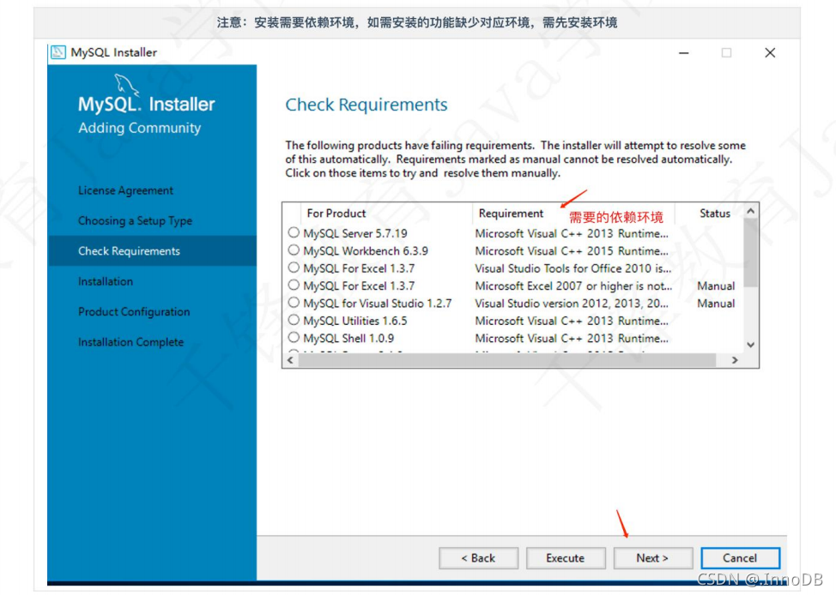Select the MySQL For Excel 1.3.7 radio button requiring Microsoft Excel 2007

294,285
